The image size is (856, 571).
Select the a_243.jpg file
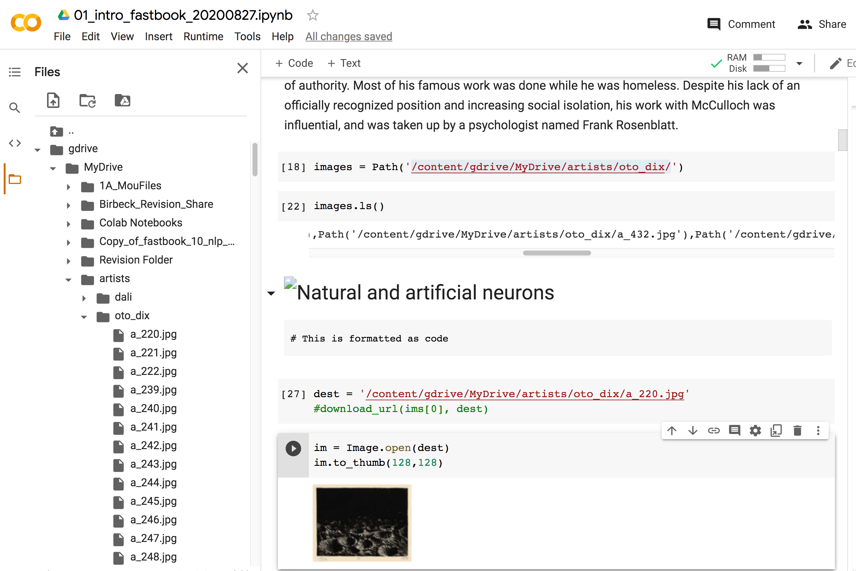(153, 464)
